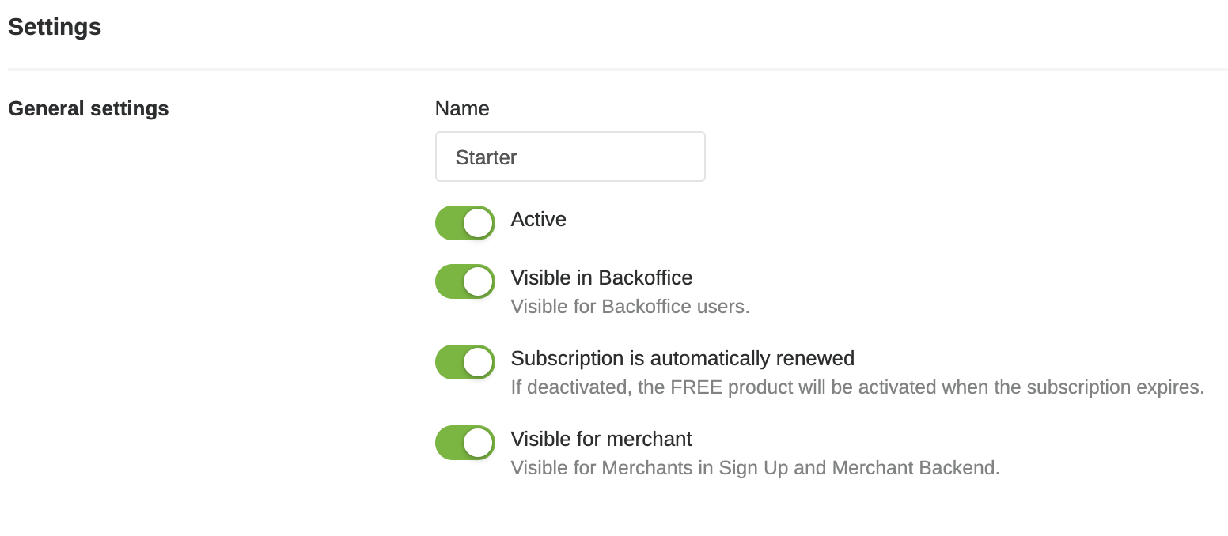This screenshot has height=536, width=1228.
Task: Click "Visible for Backoffice users." helper text
Action: (630, 307)
